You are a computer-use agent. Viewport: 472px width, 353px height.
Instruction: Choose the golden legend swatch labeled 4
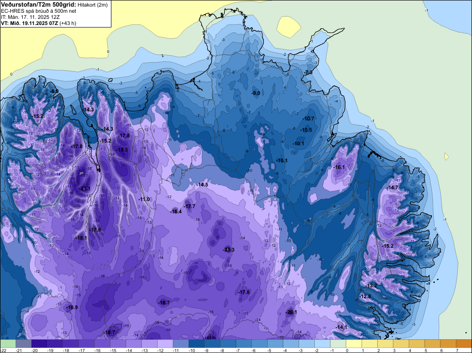[417, 344]
